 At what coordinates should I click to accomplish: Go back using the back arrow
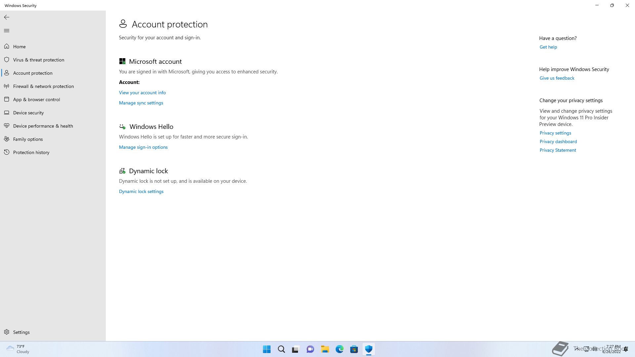tap(7, 17)
